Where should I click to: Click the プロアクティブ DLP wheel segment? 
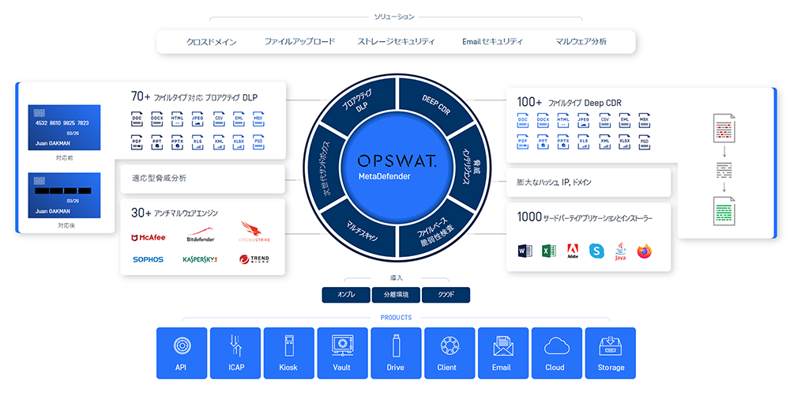(359, 103)
